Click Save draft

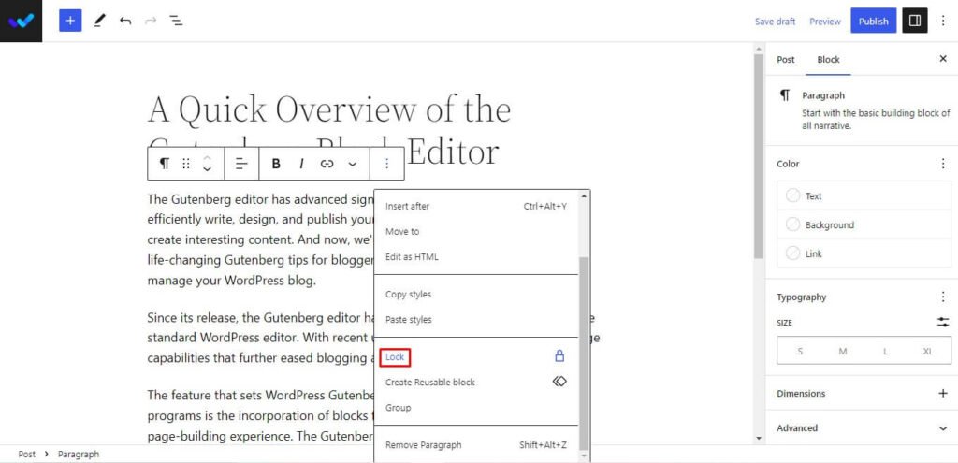click(x=775, y=22)
